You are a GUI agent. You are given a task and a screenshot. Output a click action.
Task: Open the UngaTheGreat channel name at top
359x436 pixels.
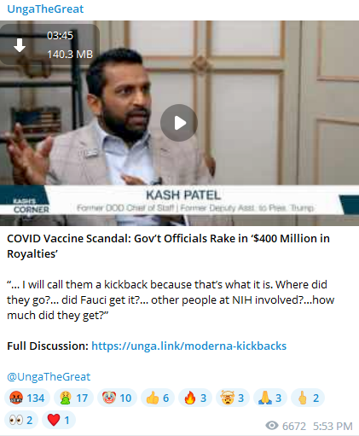pyautogui.click(x=45, y=9)
